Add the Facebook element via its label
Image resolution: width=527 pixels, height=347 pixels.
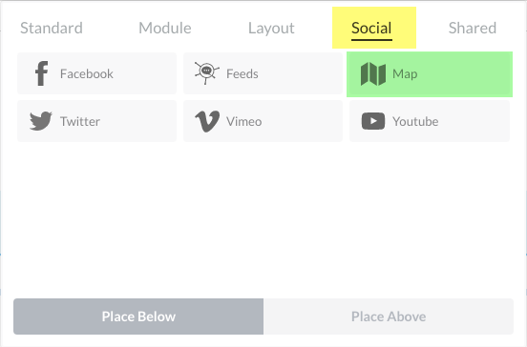click(x=87, y=73)
